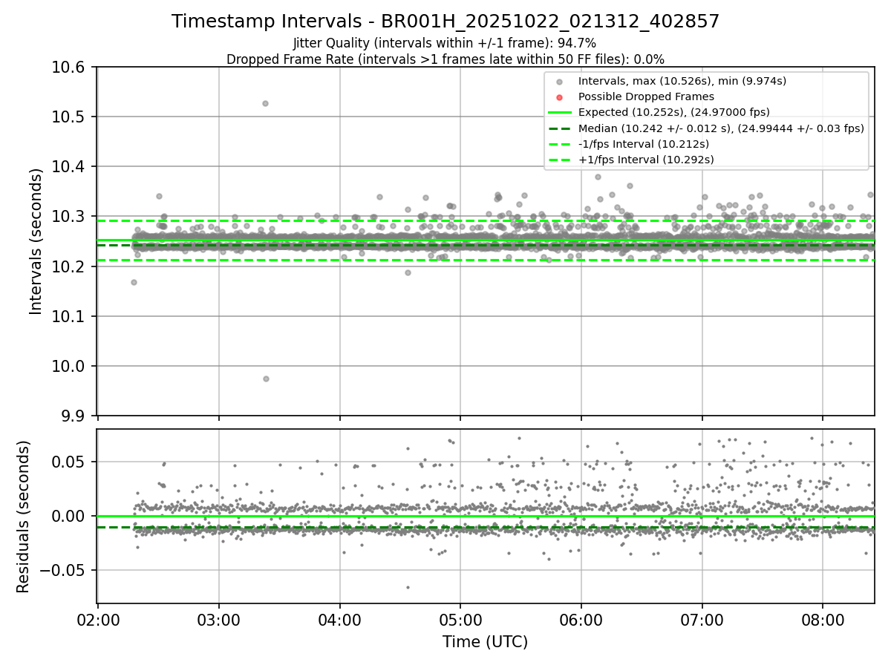Image resolution: width=891 pixels, height=668 pixels.
Task: Click the gray dot marker for Intervals in legend
Action: click(560, 82)
